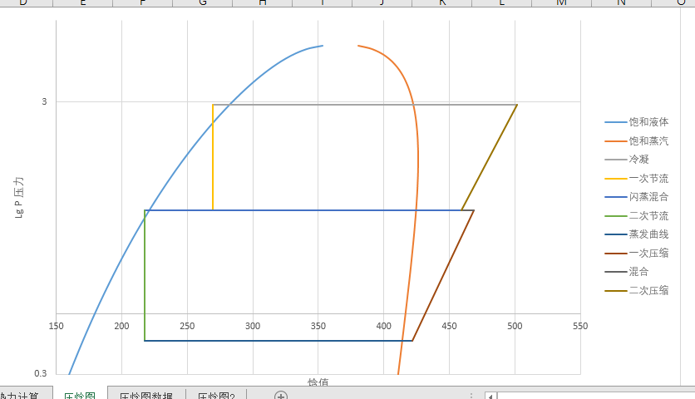Viewport: 695px width, 399px height.
Task: Click the gray 冷凝 horizontal line
Action: [363, 105]
